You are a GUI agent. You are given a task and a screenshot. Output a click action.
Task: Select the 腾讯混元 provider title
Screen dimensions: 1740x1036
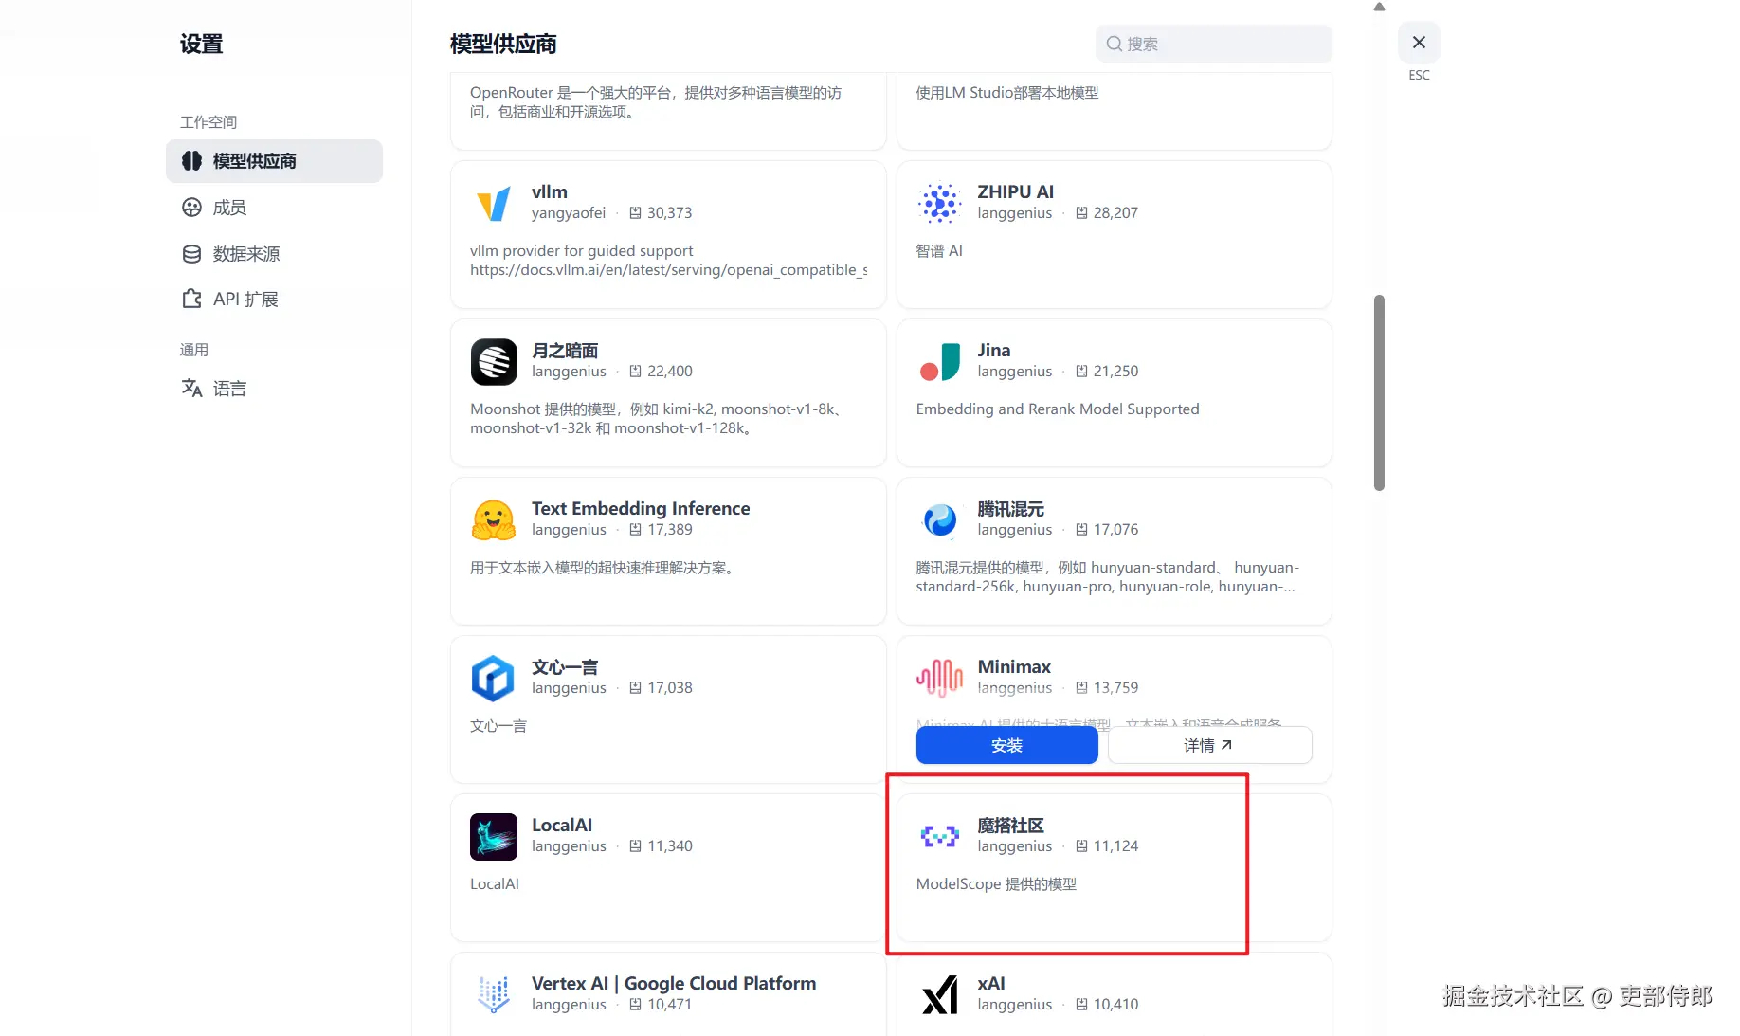(1010, 509)
